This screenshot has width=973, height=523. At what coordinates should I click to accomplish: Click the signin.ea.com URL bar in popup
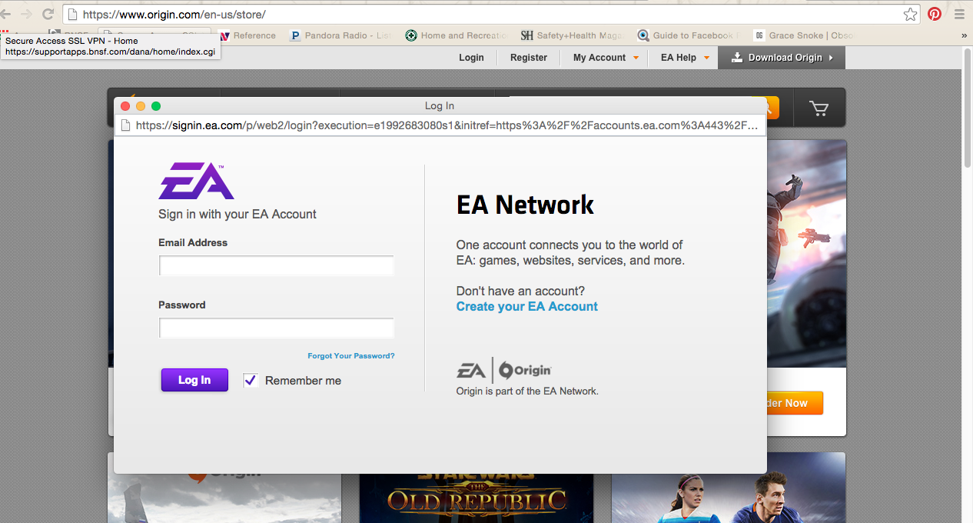click(x=440, y=125)
